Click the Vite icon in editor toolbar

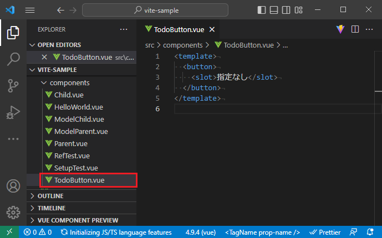click(340, 29)
